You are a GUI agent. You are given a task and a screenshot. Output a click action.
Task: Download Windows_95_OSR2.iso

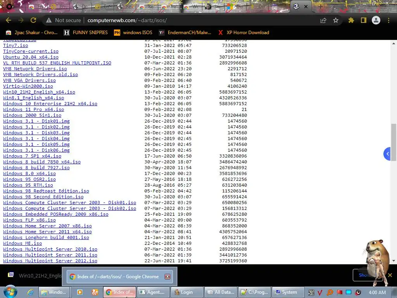(29, 179)
